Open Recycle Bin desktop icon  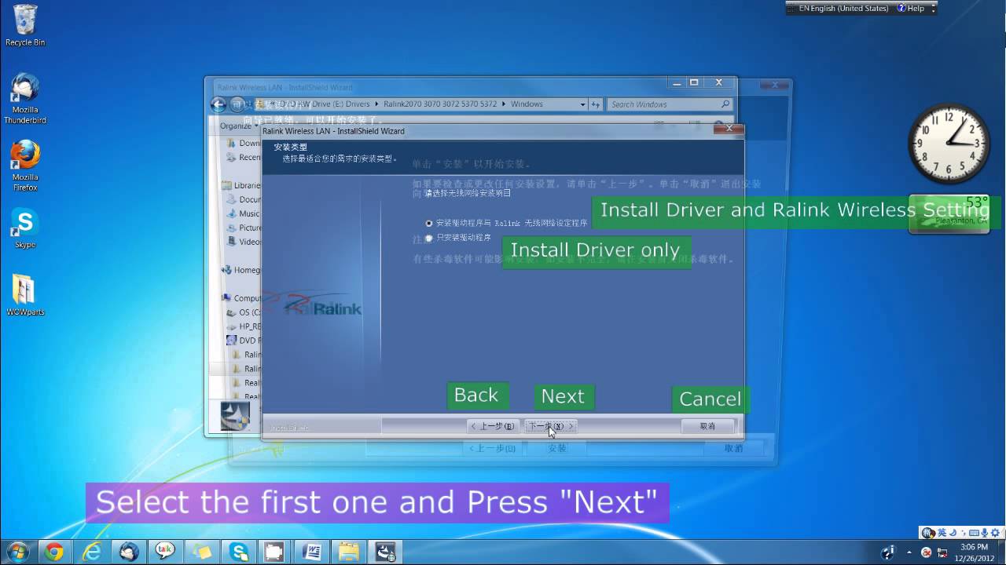tap(25, 25)
